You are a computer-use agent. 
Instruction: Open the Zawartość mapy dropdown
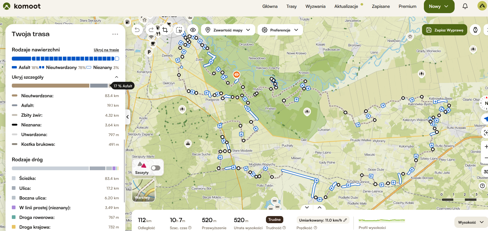228,30
